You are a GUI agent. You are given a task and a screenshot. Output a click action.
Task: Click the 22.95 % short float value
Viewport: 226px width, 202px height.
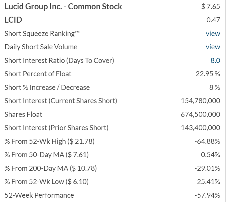208,74
